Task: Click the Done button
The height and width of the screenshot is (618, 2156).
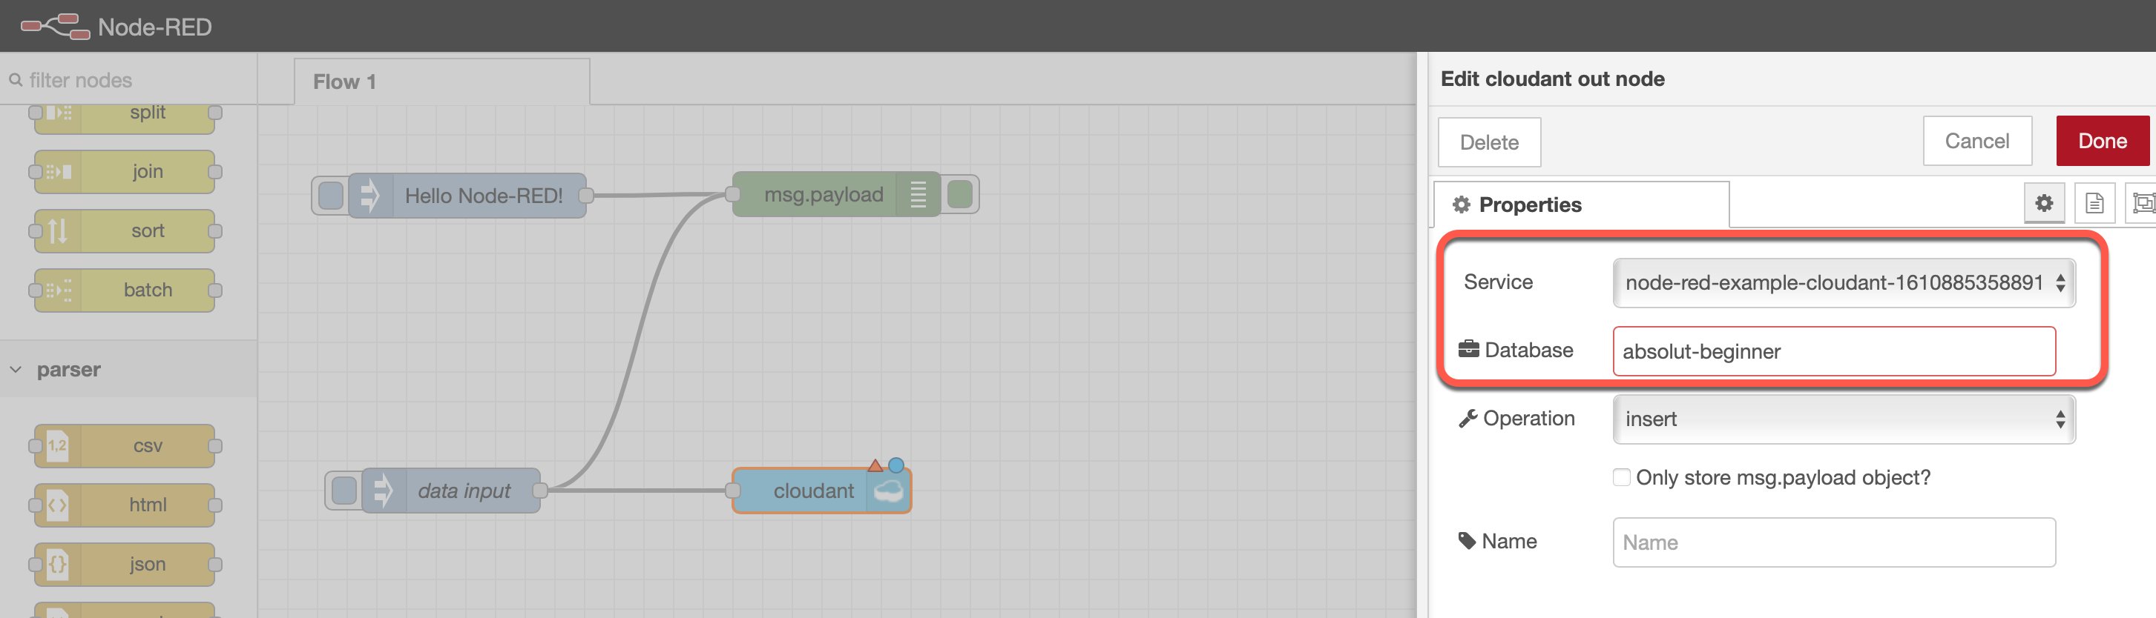Action: [2103, 142]
